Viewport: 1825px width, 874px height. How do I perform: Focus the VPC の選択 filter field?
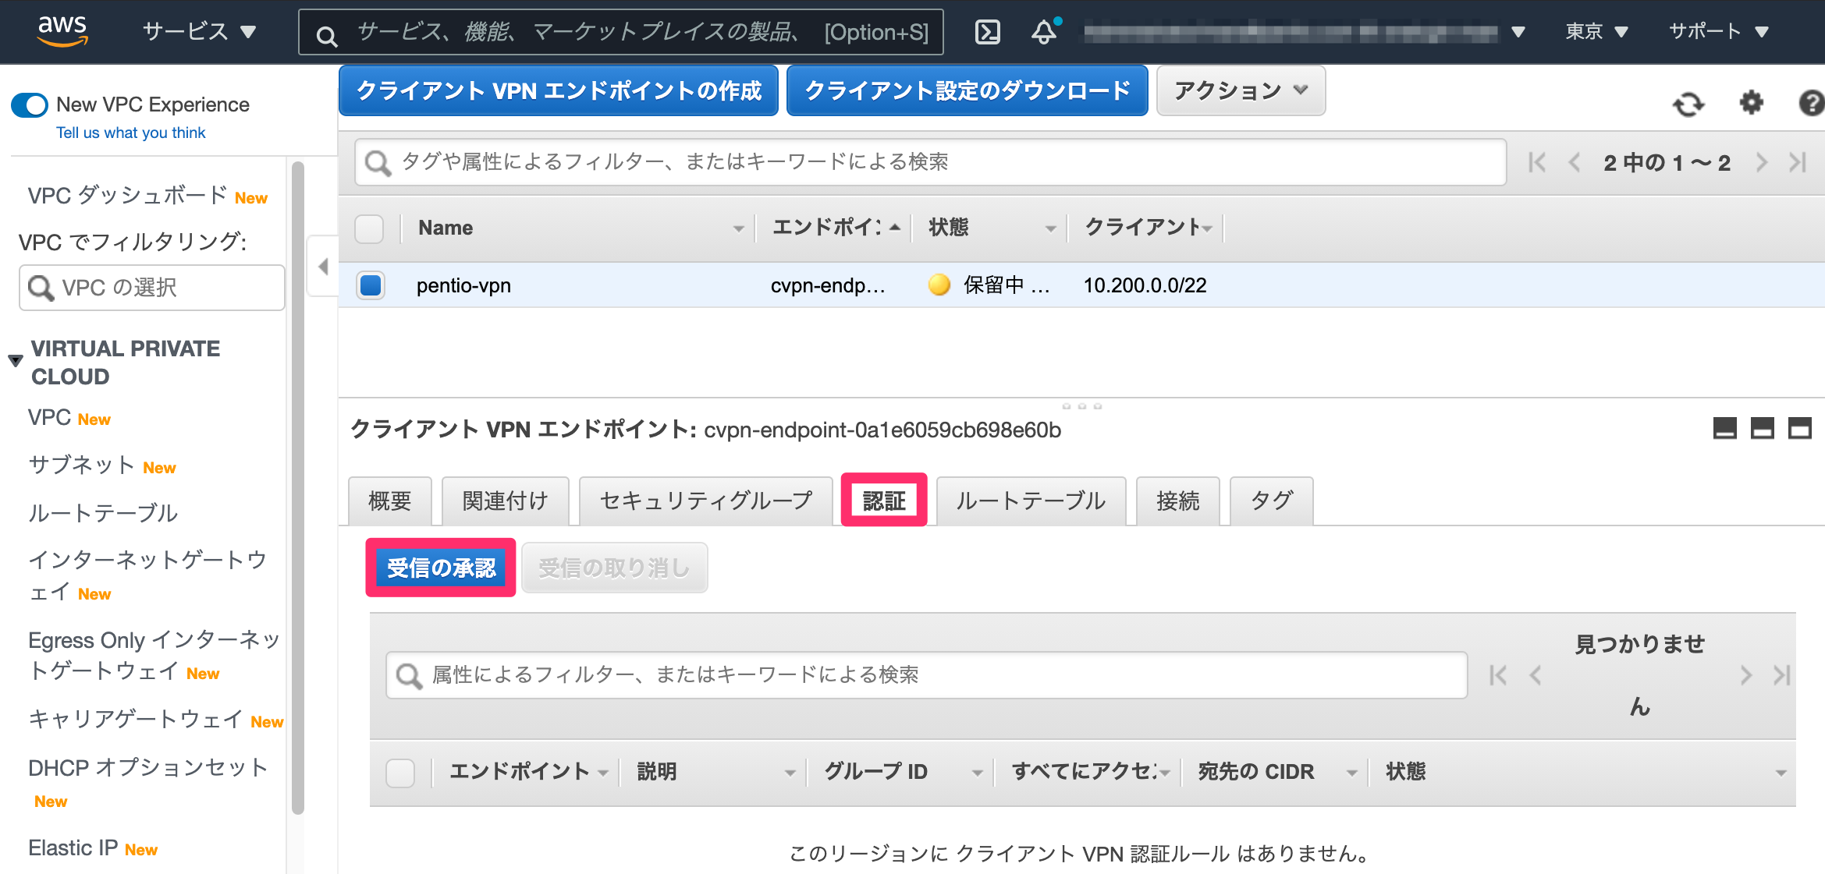pos(152,288)
